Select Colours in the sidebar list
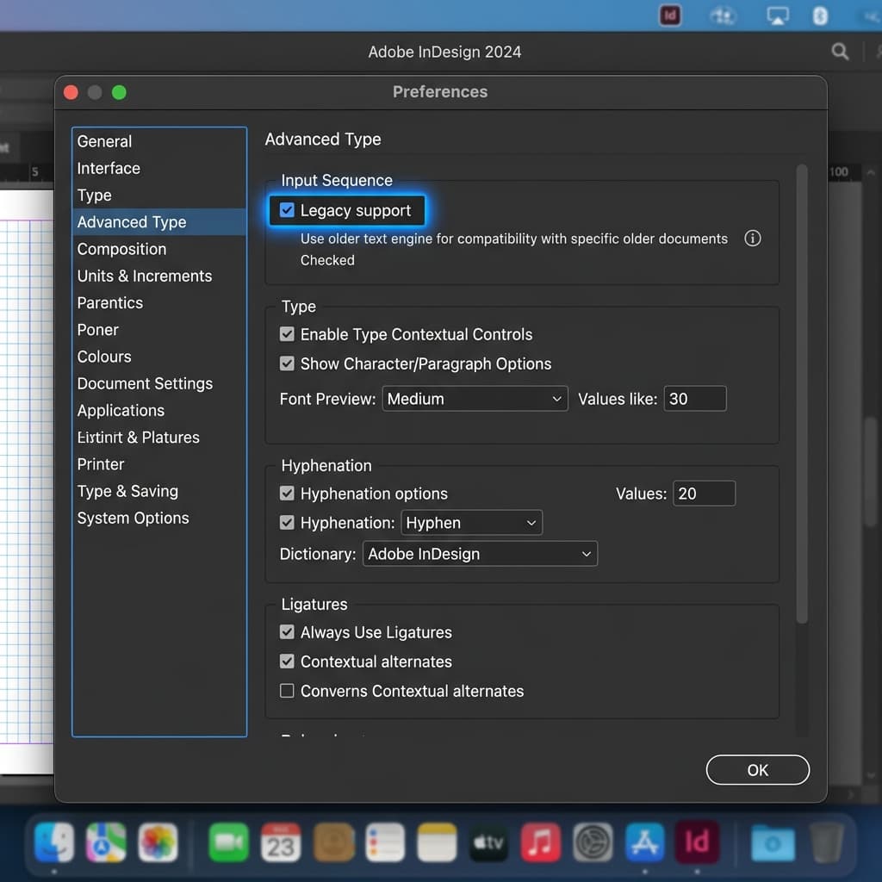 [159, 357]
